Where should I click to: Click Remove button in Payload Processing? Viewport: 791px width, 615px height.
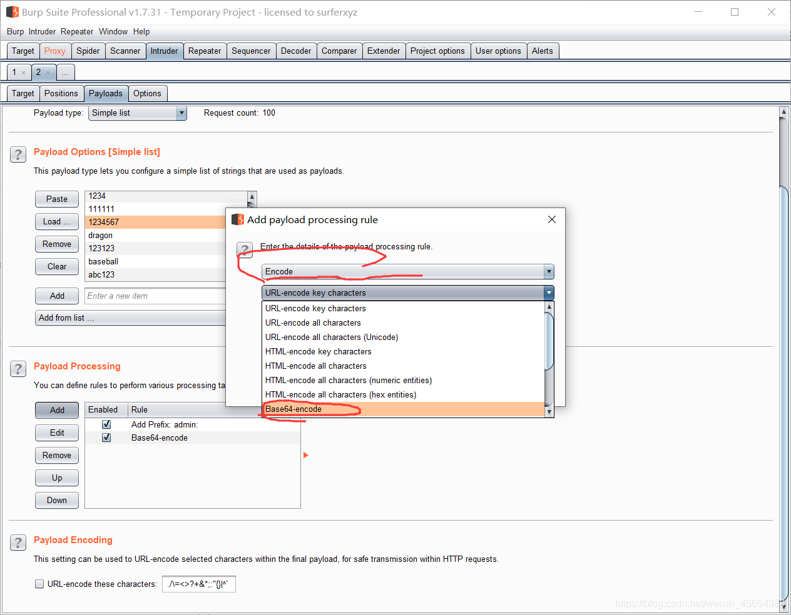57,455
